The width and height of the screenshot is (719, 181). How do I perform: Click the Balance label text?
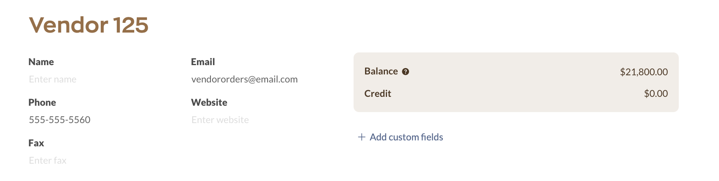(x=381, y=71)
